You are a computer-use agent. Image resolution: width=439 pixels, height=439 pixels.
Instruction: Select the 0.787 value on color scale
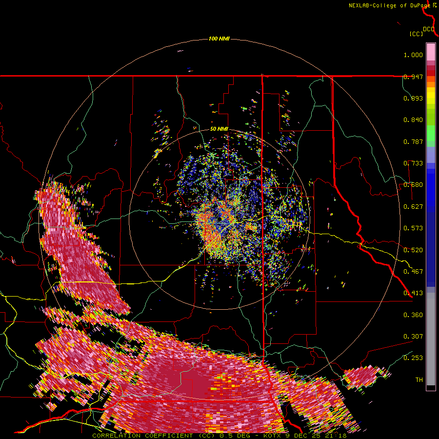point(413,141)
